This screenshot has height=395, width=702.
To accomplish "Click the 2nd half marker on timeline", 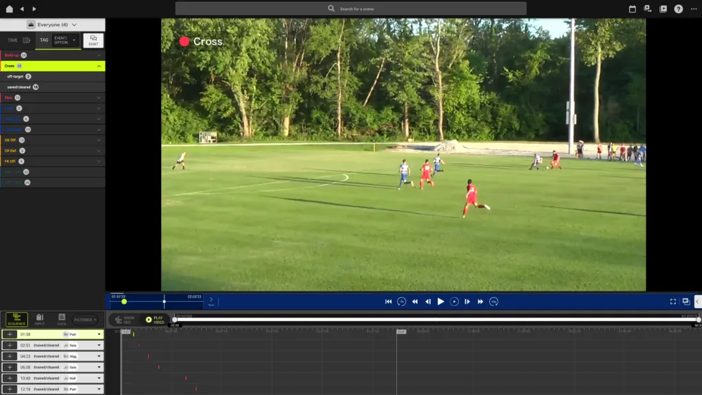I will 401,331.
